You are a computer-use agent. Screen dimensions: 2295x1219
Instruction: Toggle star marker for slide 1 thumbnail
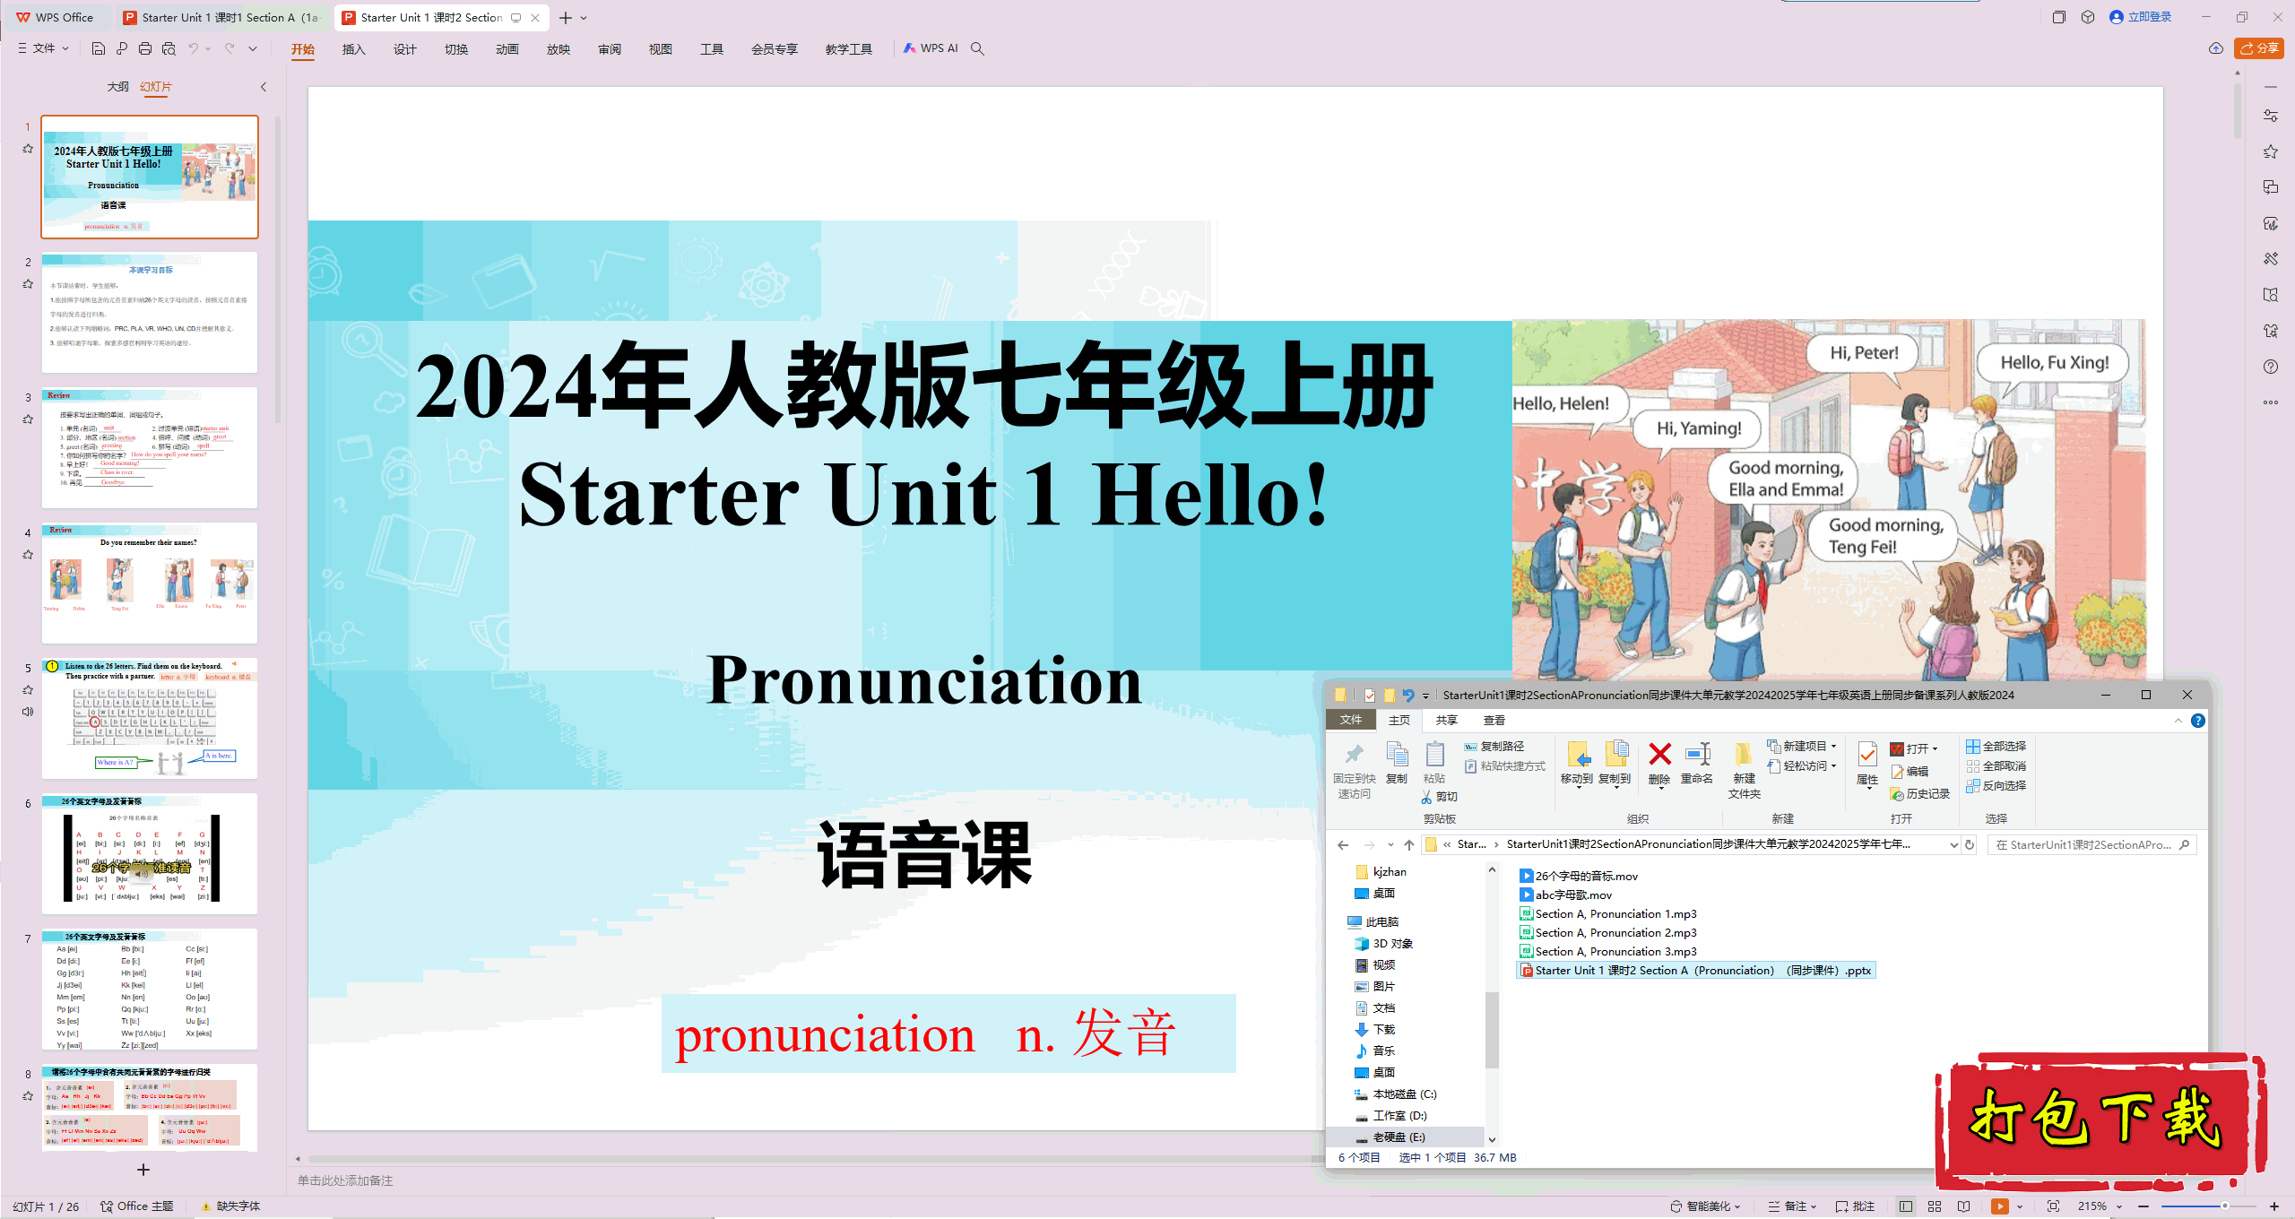click(28, 149)
